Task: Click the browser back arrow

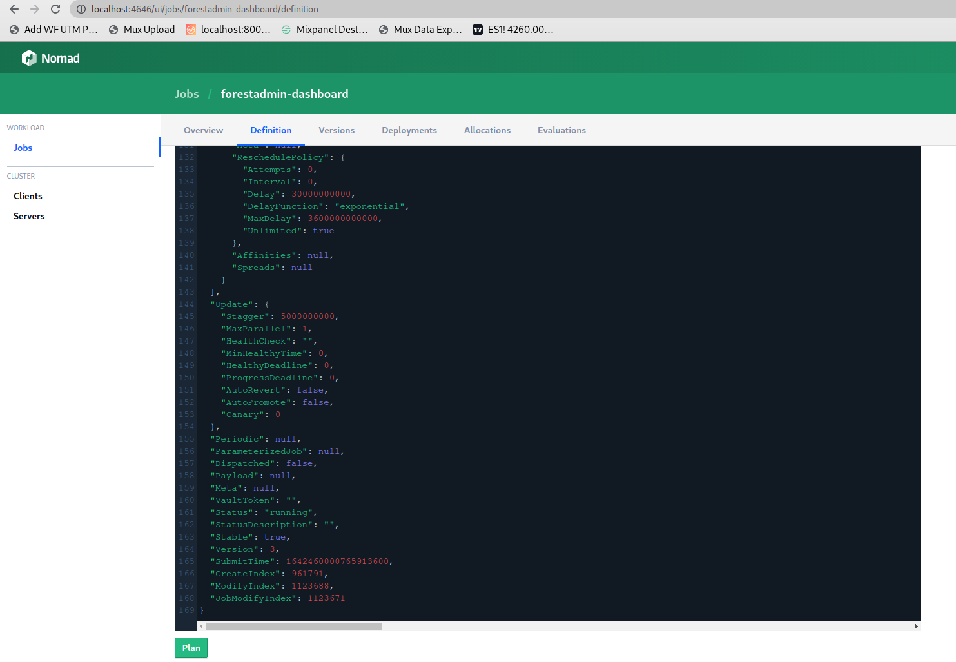Action: pyautogui.click(x=14, y=9)
